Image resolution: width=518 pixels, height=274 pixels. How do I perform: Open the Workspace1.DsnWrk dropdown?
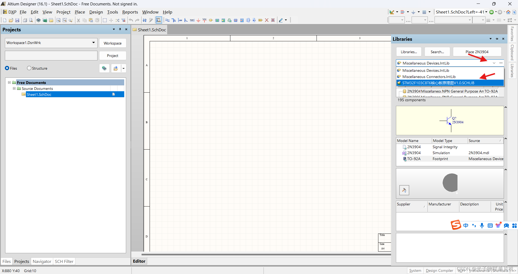pyautogui.click(x=93, y=43)
